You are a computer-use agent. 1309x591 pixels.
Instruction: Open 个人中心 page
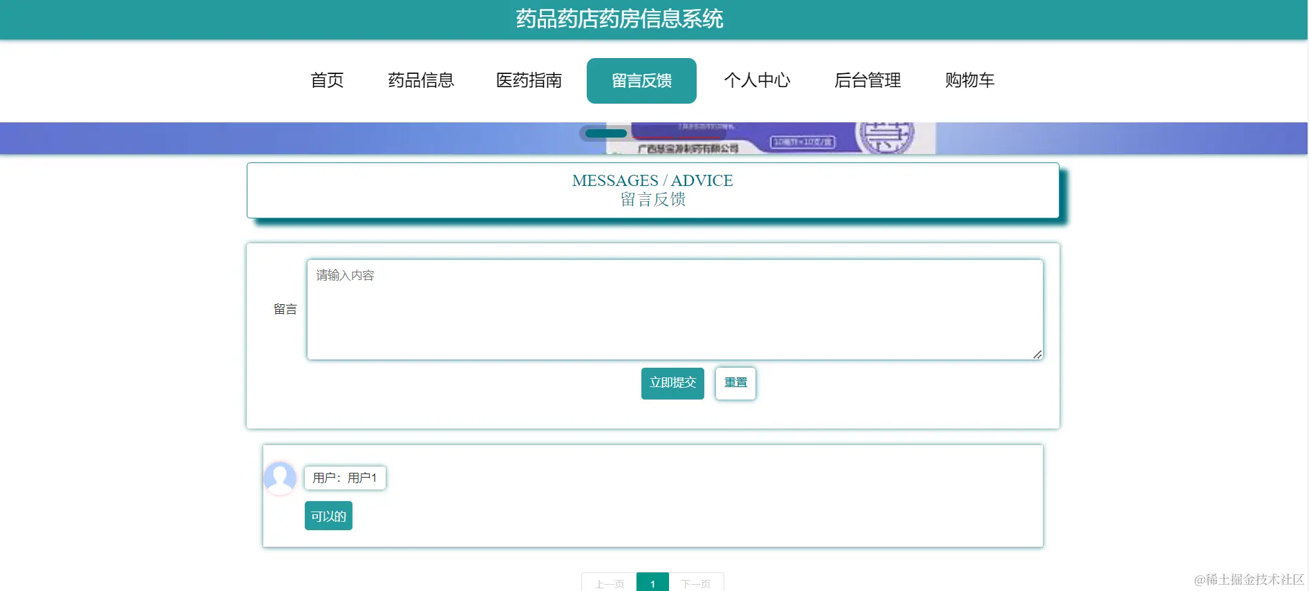tap(757, 81)
